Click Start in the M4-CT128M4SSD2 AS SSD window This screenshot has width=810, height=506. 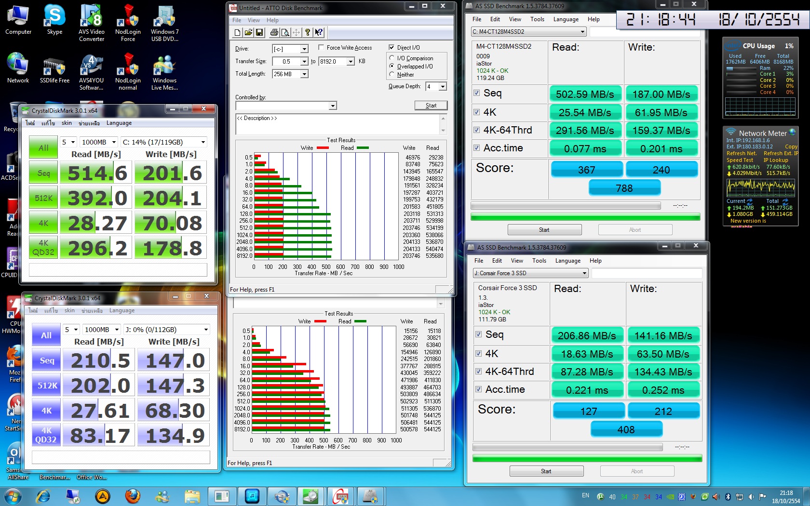point(544,230)
